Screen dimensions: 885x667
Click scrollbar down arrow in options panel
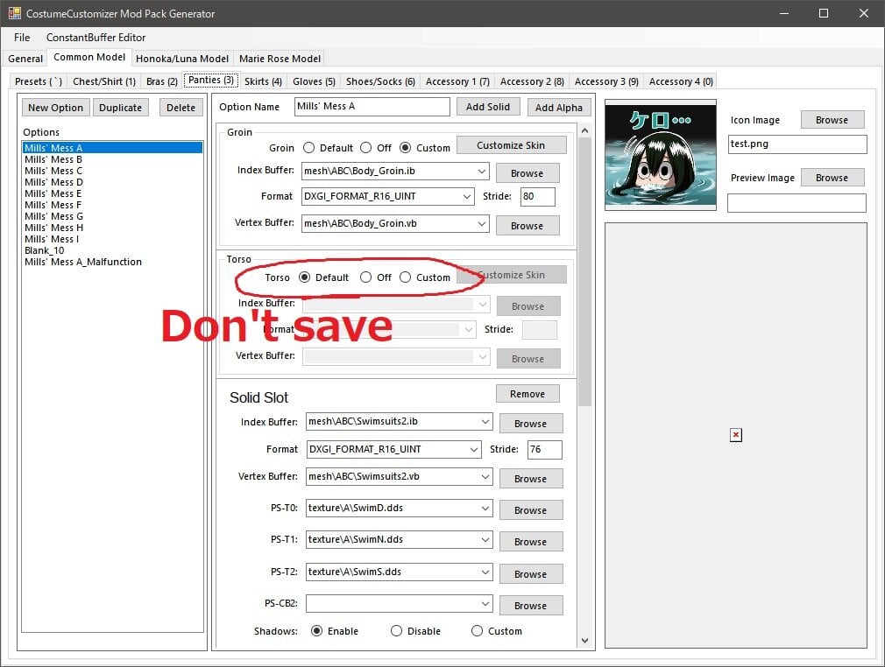(584, 641)
